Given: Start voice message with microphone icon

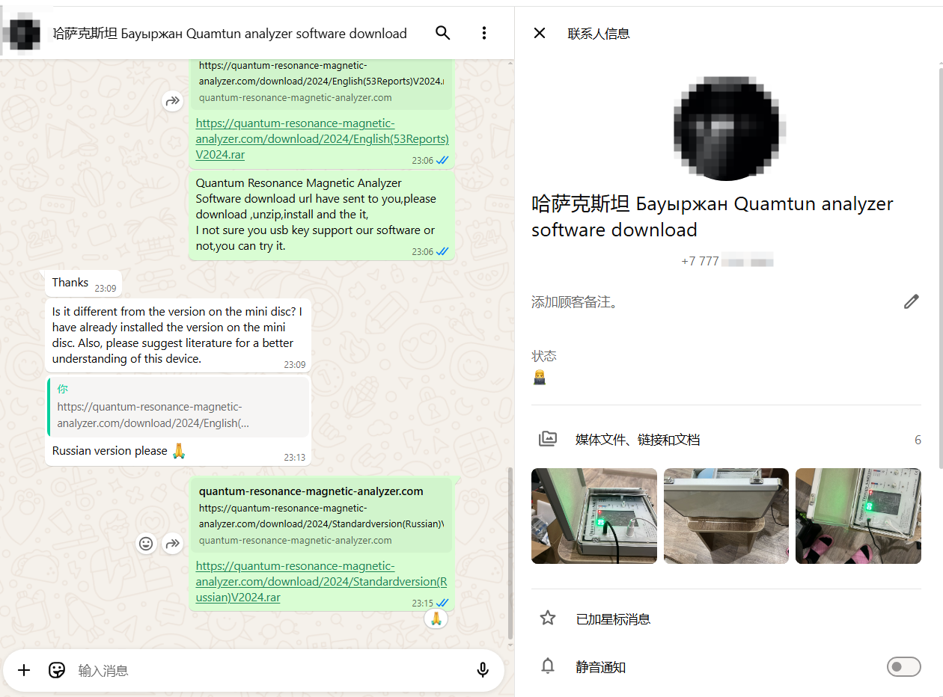Looking at the screenshot, I should (x=483, y=670).
